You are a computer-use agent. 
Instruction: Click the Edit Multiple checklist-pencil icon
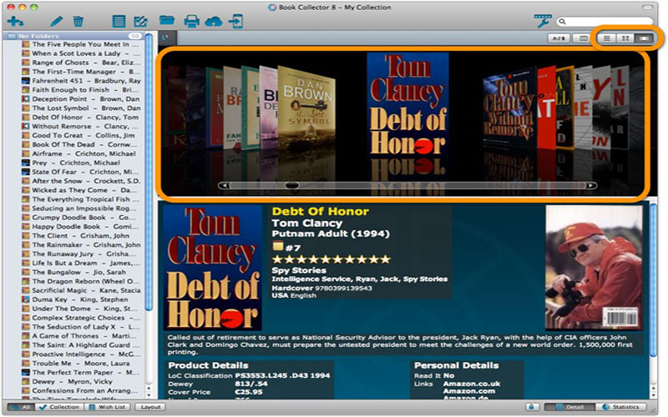[x=140, y=21]
